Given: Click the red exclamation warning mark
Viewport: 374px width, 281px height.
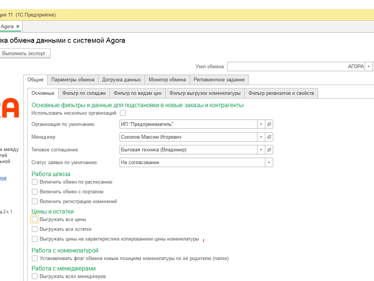Looking at the screenshot, I should pos(203,241).
